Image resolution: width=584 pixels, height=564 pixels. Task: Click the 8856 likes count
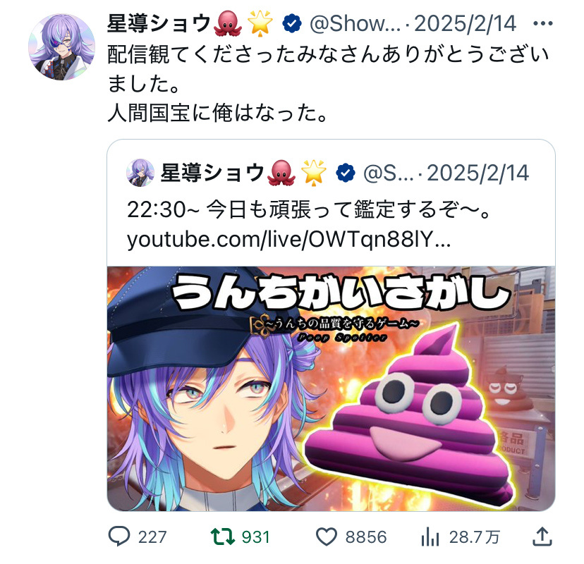[x=366, y=537]
